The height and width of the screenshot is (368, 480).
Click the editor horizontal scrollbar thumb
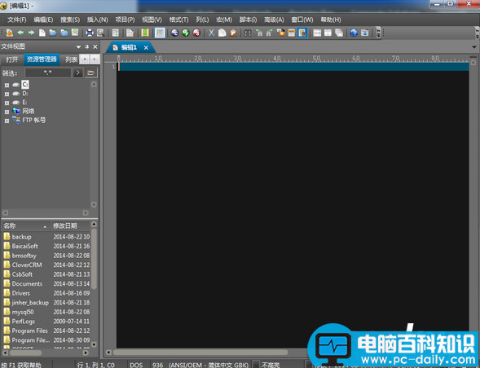coord(200,352)
